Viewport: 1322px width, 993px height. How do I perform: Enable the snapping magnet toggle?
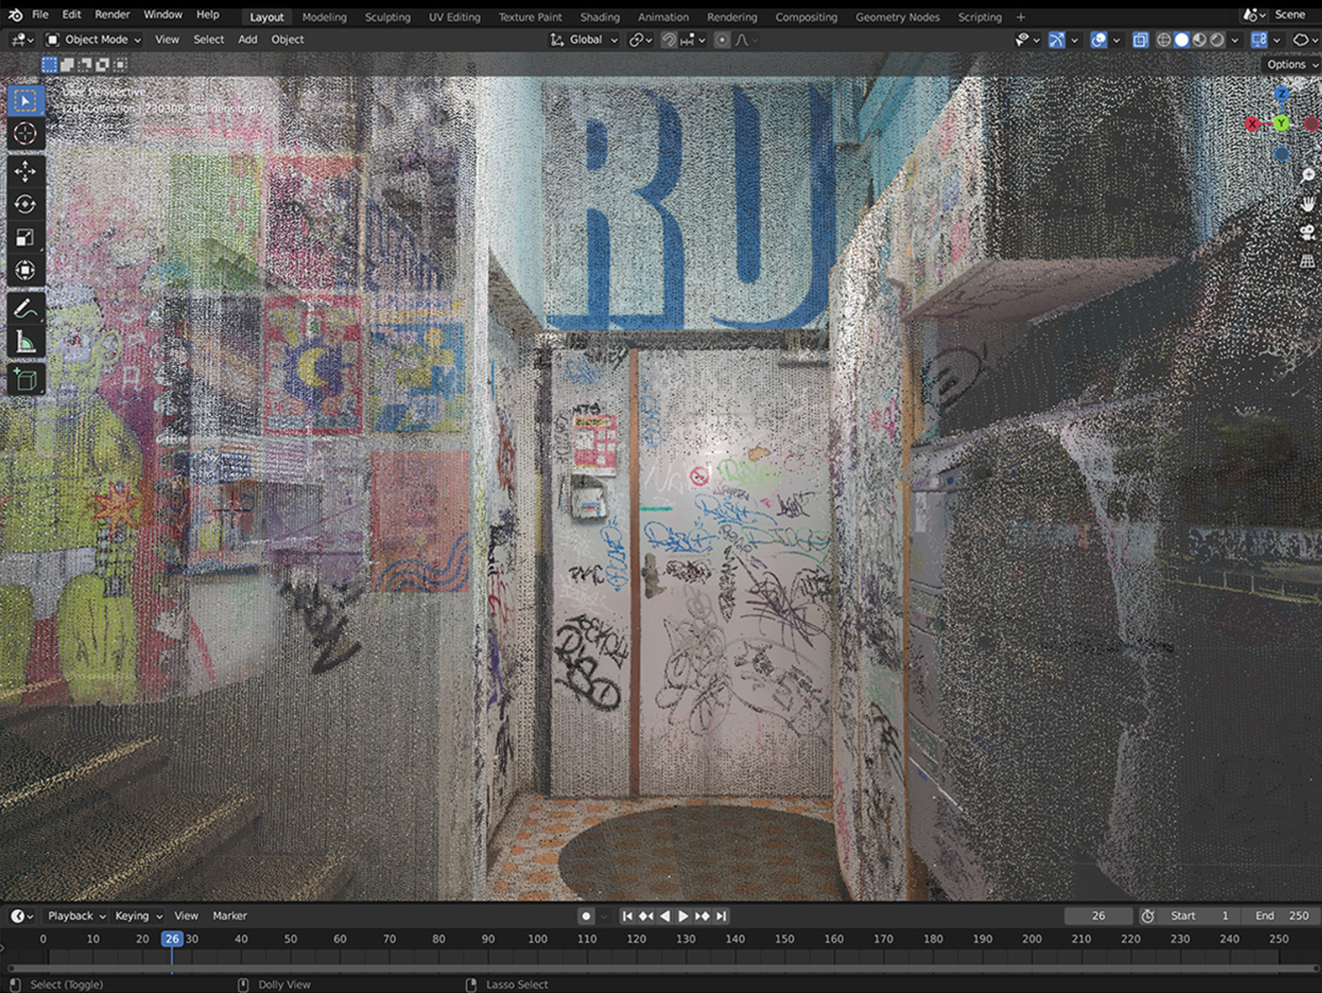click(x=669, y=39)
